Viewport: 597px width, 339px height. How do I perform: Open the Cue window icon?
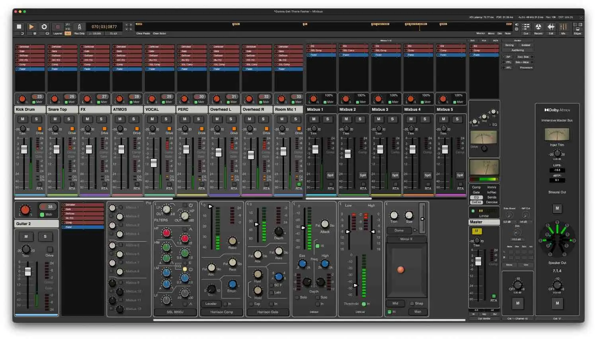coord(526,27)
